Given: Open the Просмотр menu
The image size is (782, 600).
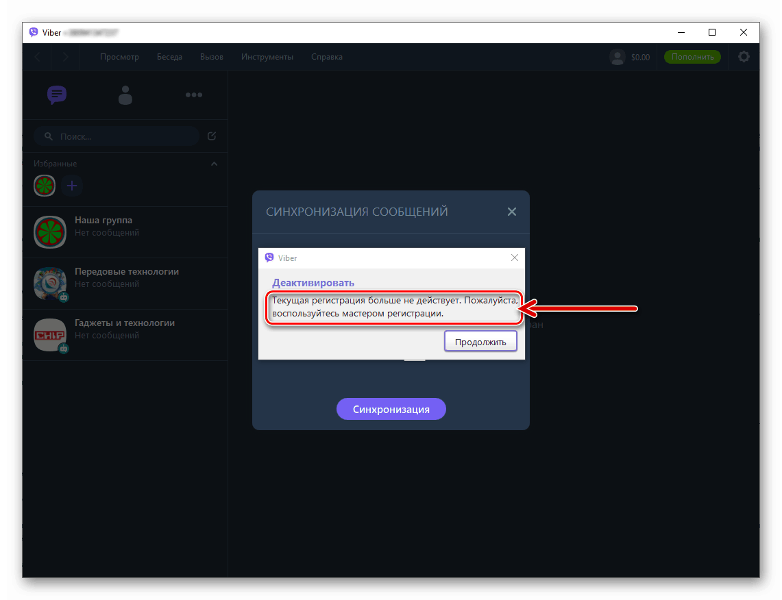Looking at the screenshot, I should click(x=119, y=57).
